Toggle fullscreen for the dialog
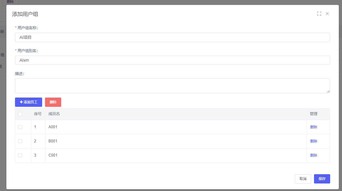 (x=319, y=14)
